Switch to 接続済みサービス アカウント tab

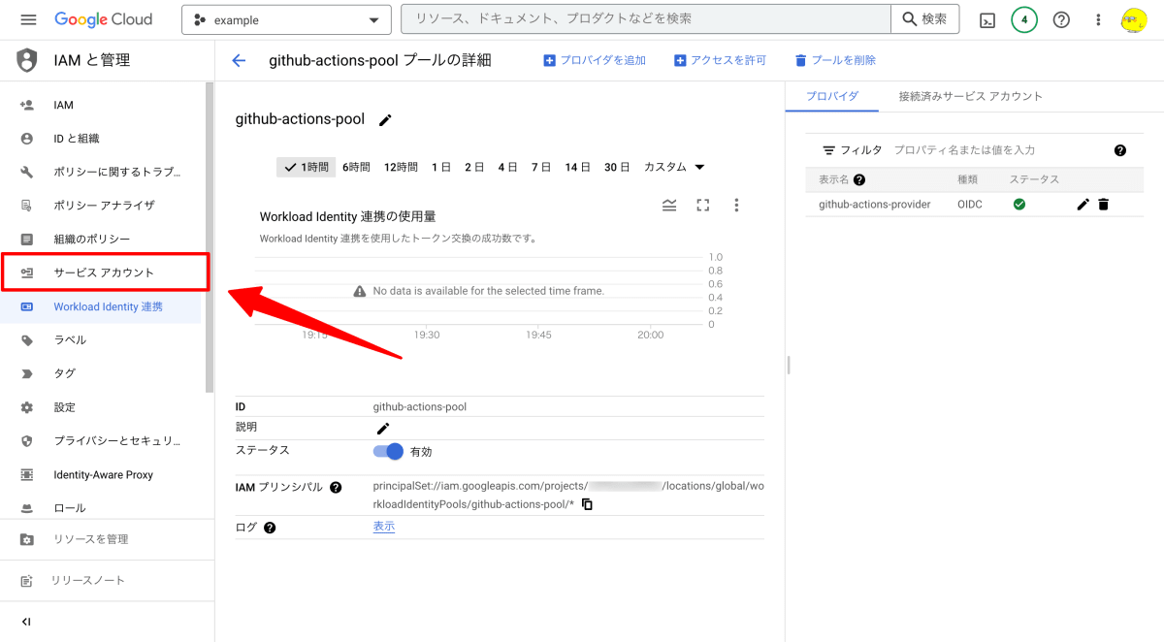click(971, 96)
